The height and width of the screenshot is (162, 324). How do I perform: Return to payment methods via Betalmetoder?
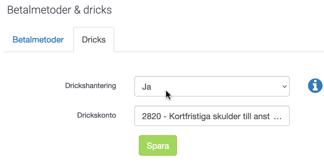[38, 40]
